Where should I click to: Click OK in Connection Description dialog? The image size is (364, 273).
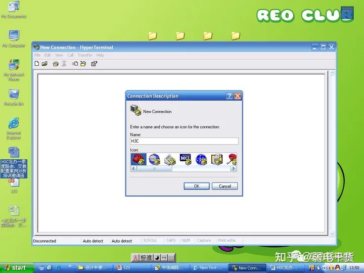point(197,186)
